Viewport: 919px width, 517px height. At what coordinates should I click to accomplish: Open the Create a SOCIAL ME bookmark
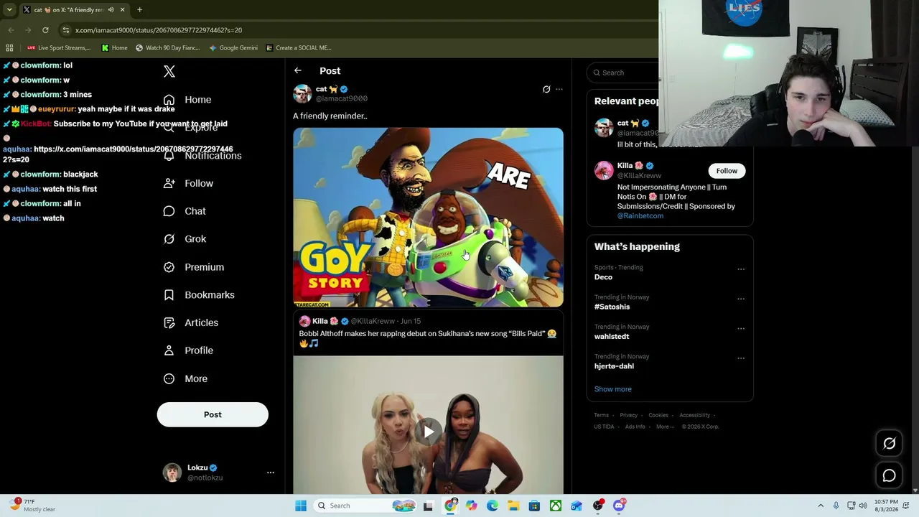pyautogui.click(x=298, y=48)
